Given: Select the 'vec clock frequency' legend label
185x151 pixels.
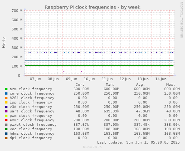Looking at the screenshot, I should [31, 129].
